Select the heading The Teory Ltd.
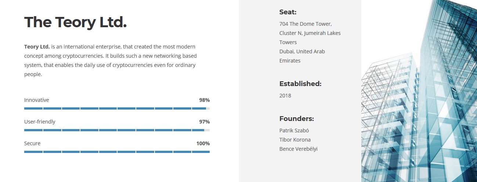 tap(75, 22)
